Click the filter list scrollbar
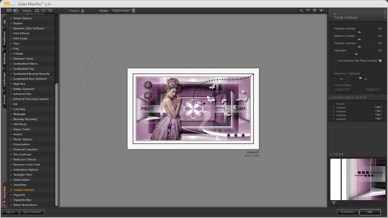This screenshot has width=388, height=218. [x=57, y=145]
